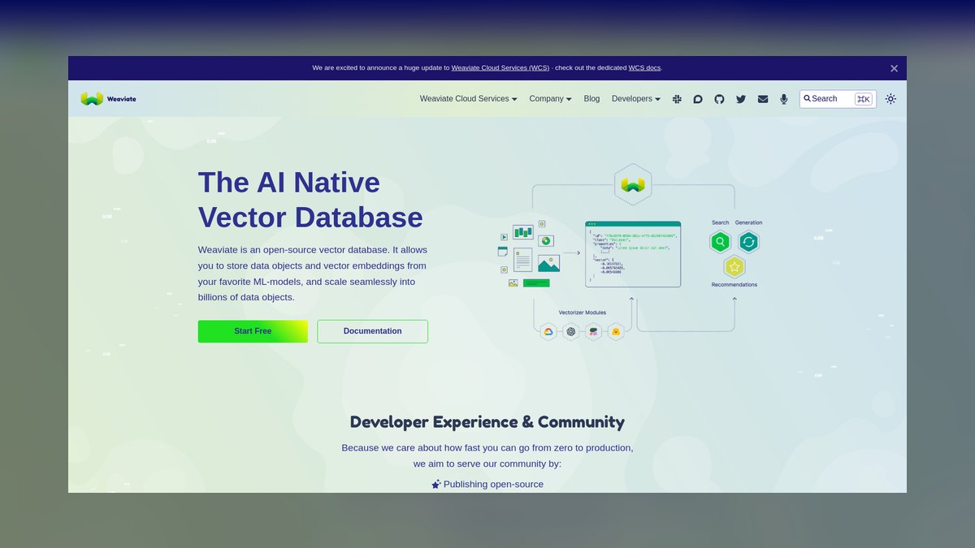
Task: Click 'Developer Experience & Community' heading
Action: click(x=487, y=422)
